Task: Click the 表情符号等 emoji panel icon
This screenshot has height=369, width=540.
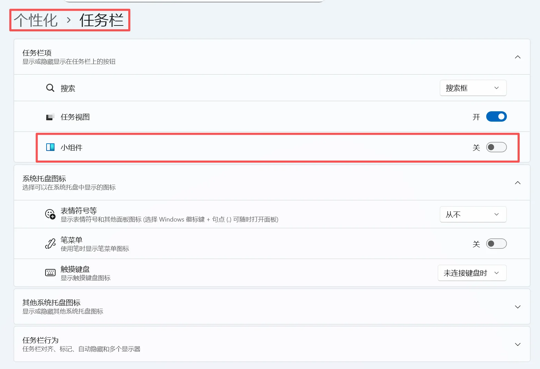Action: pos(50,214)
